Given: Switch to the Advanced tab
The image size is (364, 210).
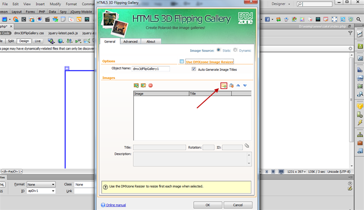Looking at the screenshot, I should pos(130,41).
